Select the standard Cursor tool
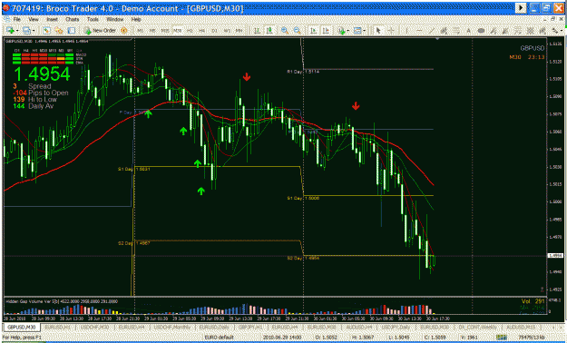The height and width of the screenshot is (343, 567). 378,31
